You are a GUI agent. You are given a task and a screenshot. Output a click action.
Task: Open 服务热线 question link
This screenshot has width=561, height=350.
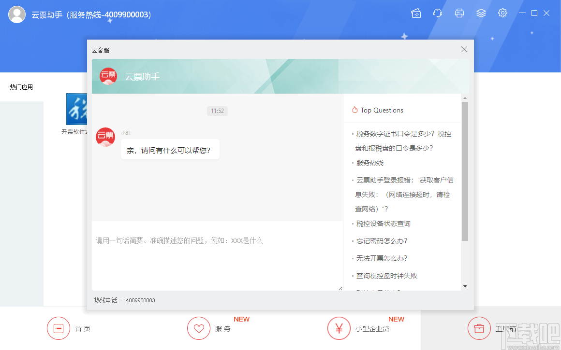point(369,163)
